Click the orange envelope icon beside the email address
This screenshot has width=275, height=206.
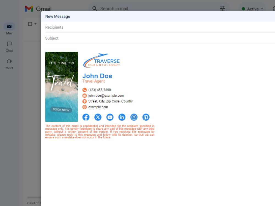pyautogui.click(x=84, y=96)
